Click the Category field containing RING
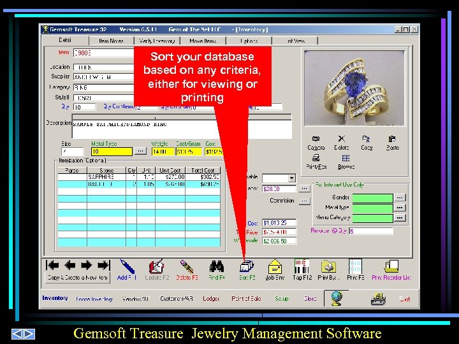This screenshot has height=344, width=459. [104, 87]
